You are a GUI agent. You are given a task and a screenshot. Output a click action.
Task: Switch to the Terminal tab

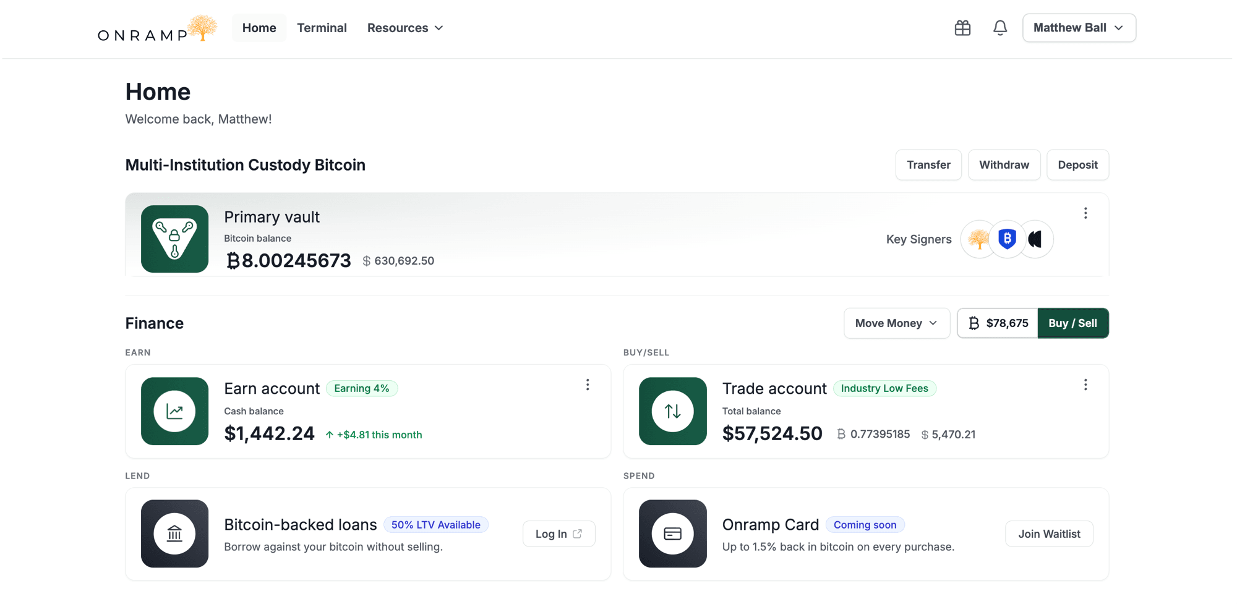click(x=322, y=28)
